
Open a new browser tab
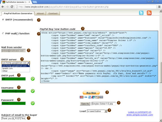tap(34, 2)
